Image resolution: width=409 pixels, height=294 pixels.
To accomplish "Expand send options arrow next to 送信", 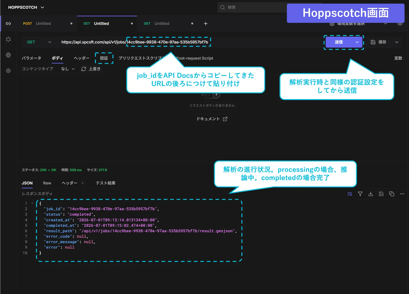I will [357, 42].
